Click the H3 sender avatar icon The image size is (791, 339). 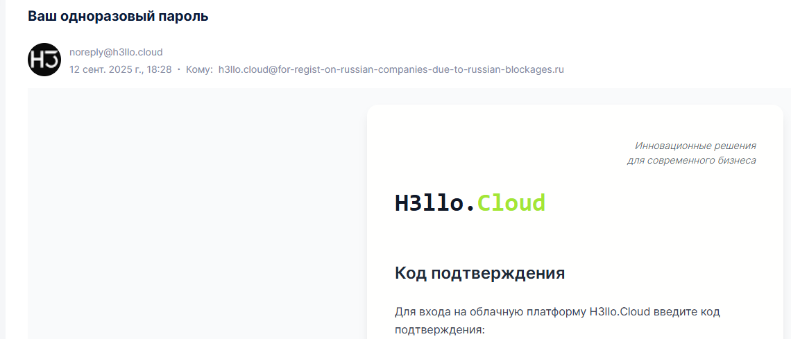pyautogui.click(x=44, y=60)
